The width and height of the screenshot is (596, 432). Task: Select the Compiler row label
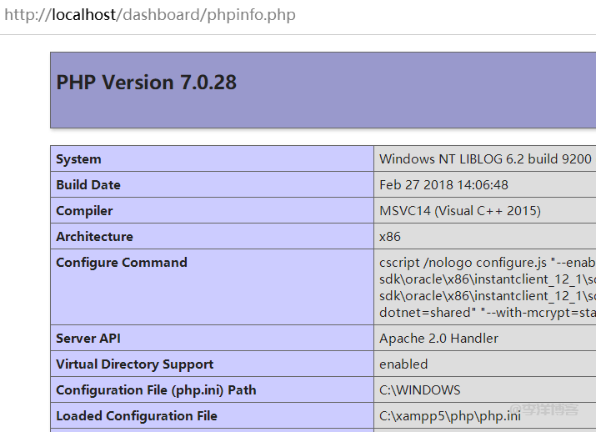pyautogui.click(x=84, y=211)
